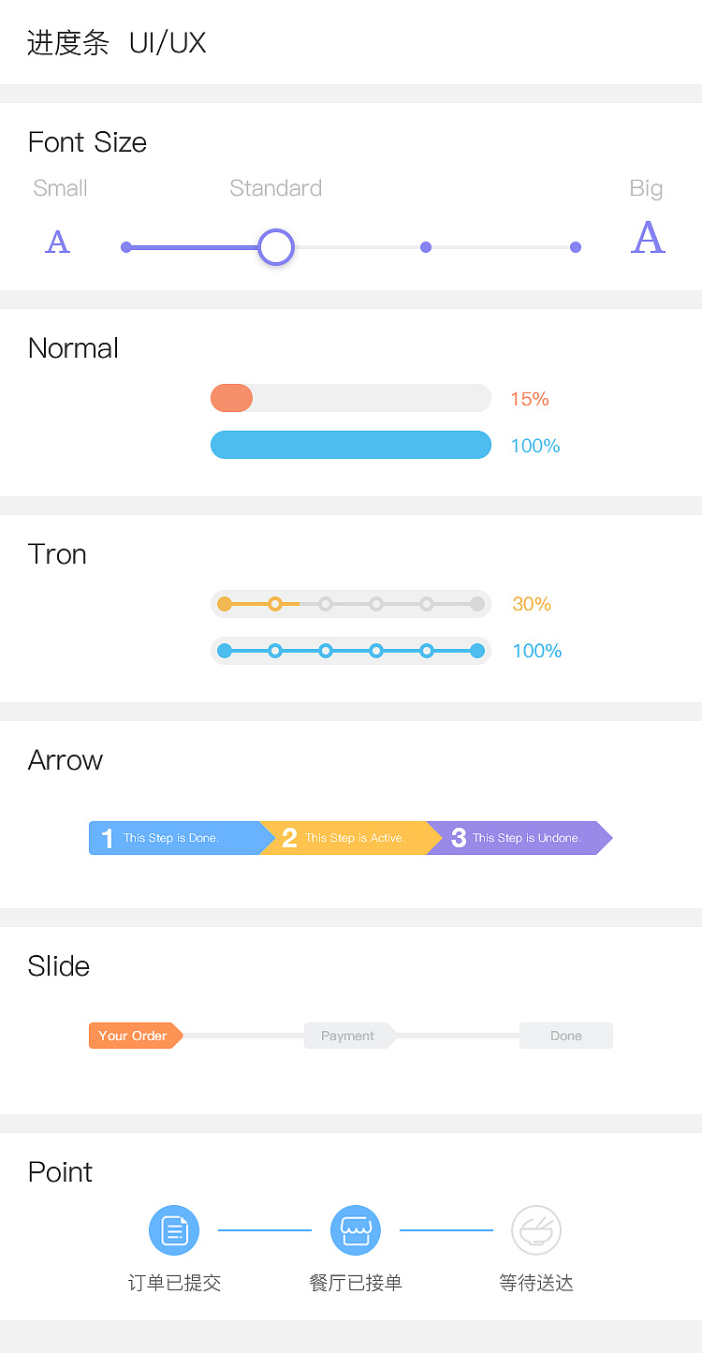Click arrow step 3 'This Step is Undone'
Viewport: 702px width, 1353px height.
[x=519, y=838]
